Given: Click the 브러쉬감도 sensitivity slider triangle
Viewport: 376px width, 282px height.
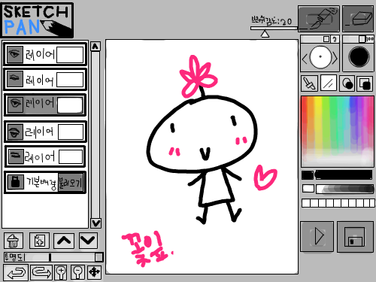Looking at the screenshot, I should click(265, 34).
